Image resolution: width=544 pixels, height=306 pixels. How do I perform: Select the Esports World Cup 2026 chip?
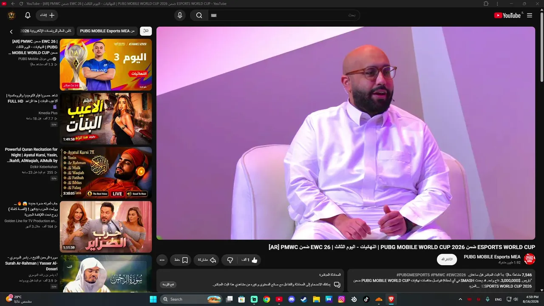coord(48,31)
